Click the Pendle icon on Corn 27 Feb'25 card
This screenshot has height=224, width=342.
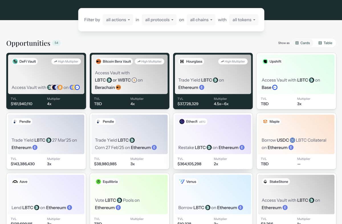tap(99, 122)
